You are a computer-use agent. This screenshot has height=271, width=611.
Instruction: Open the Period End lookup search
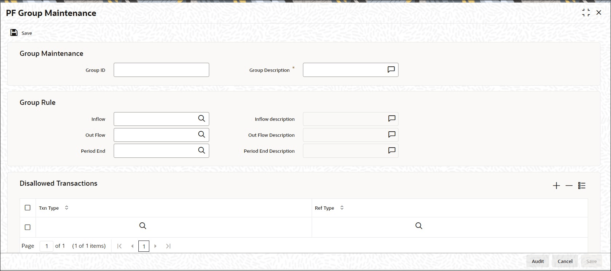click(x=202, y=151)
